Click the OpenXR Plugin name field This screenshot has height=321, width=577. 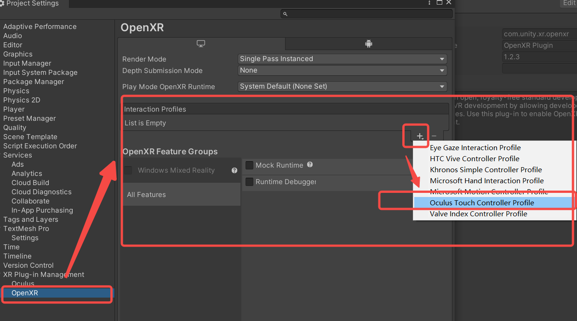(539, 45)
